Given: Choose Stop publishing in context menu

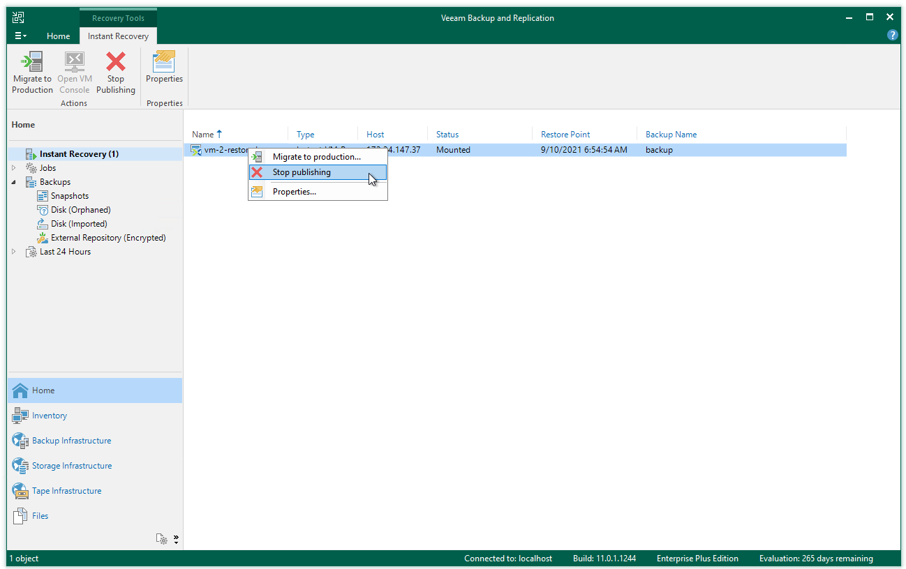Looking at the screenshot, I should click(318, 172).
